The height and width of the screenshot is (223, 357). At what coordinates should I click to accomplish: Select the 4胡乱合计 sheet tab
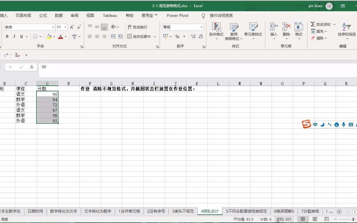pyautogui.click(x=210, y=211)
